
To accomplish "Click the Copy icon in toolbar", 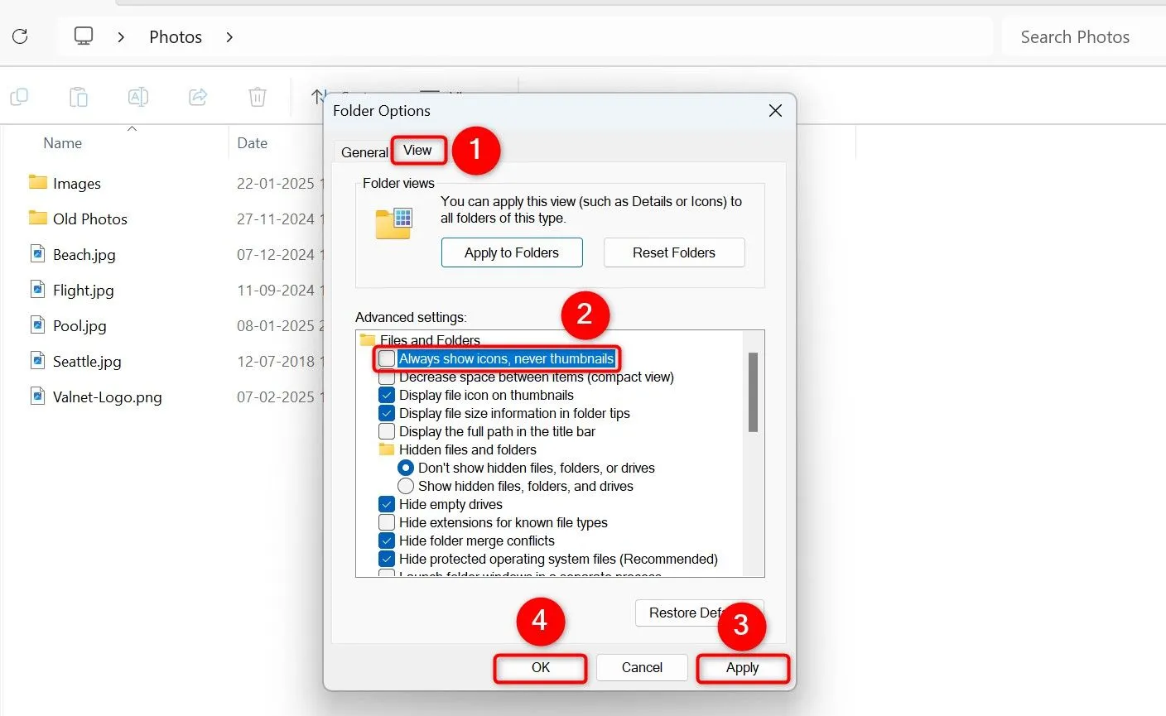I will 19,97.
